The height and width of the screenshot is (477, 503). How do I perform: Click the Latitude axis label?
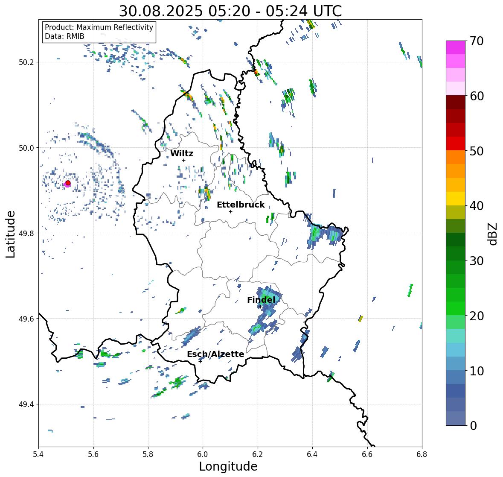[x=10, y=234]
